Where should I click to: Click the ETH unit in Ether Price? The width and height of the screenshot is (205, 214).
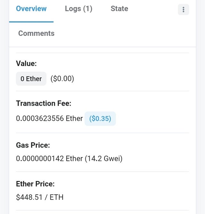point(56,197)
